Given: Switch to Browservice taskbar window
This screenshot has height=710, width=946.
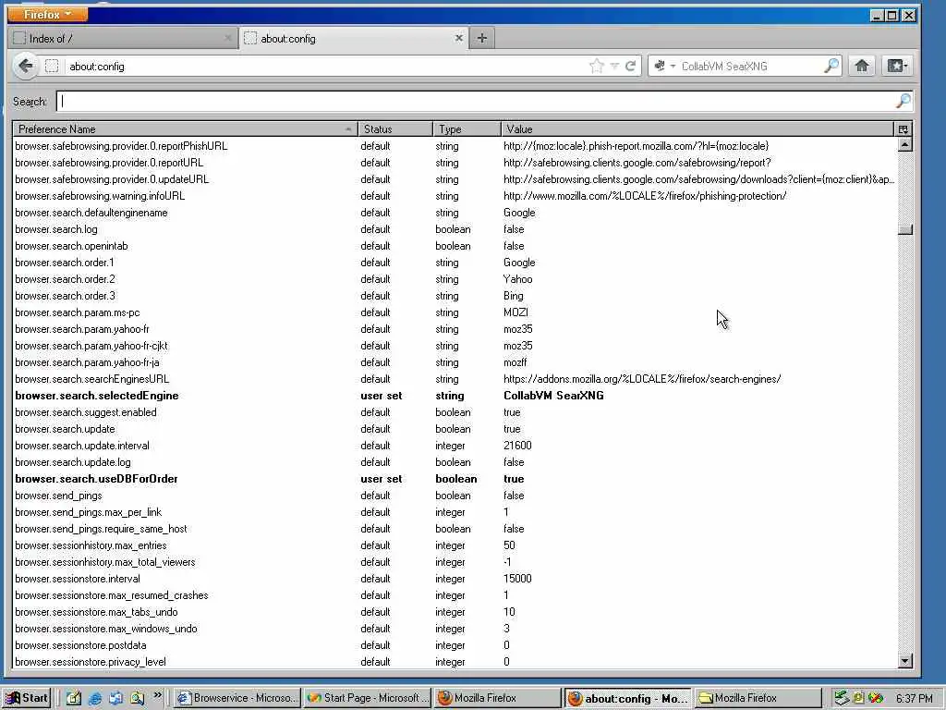Looking at the screenshot, I should pos(237,698).
